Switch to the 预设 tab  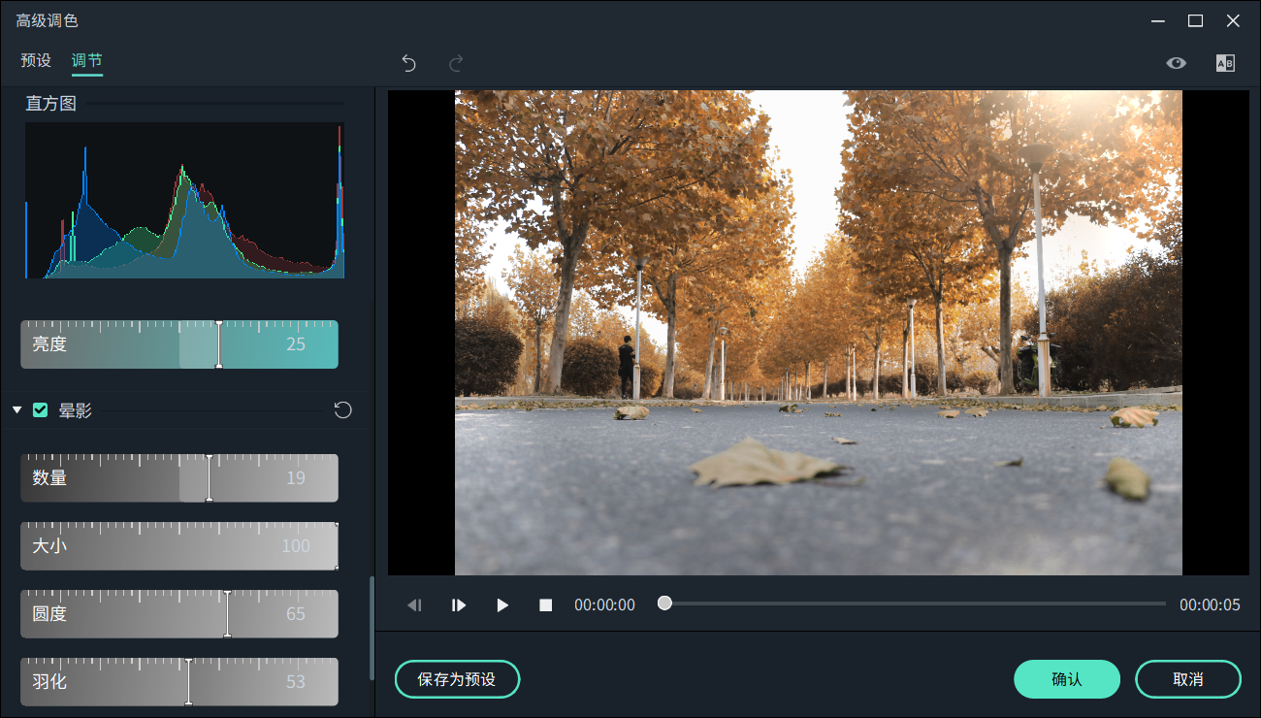tap(36, 60)
